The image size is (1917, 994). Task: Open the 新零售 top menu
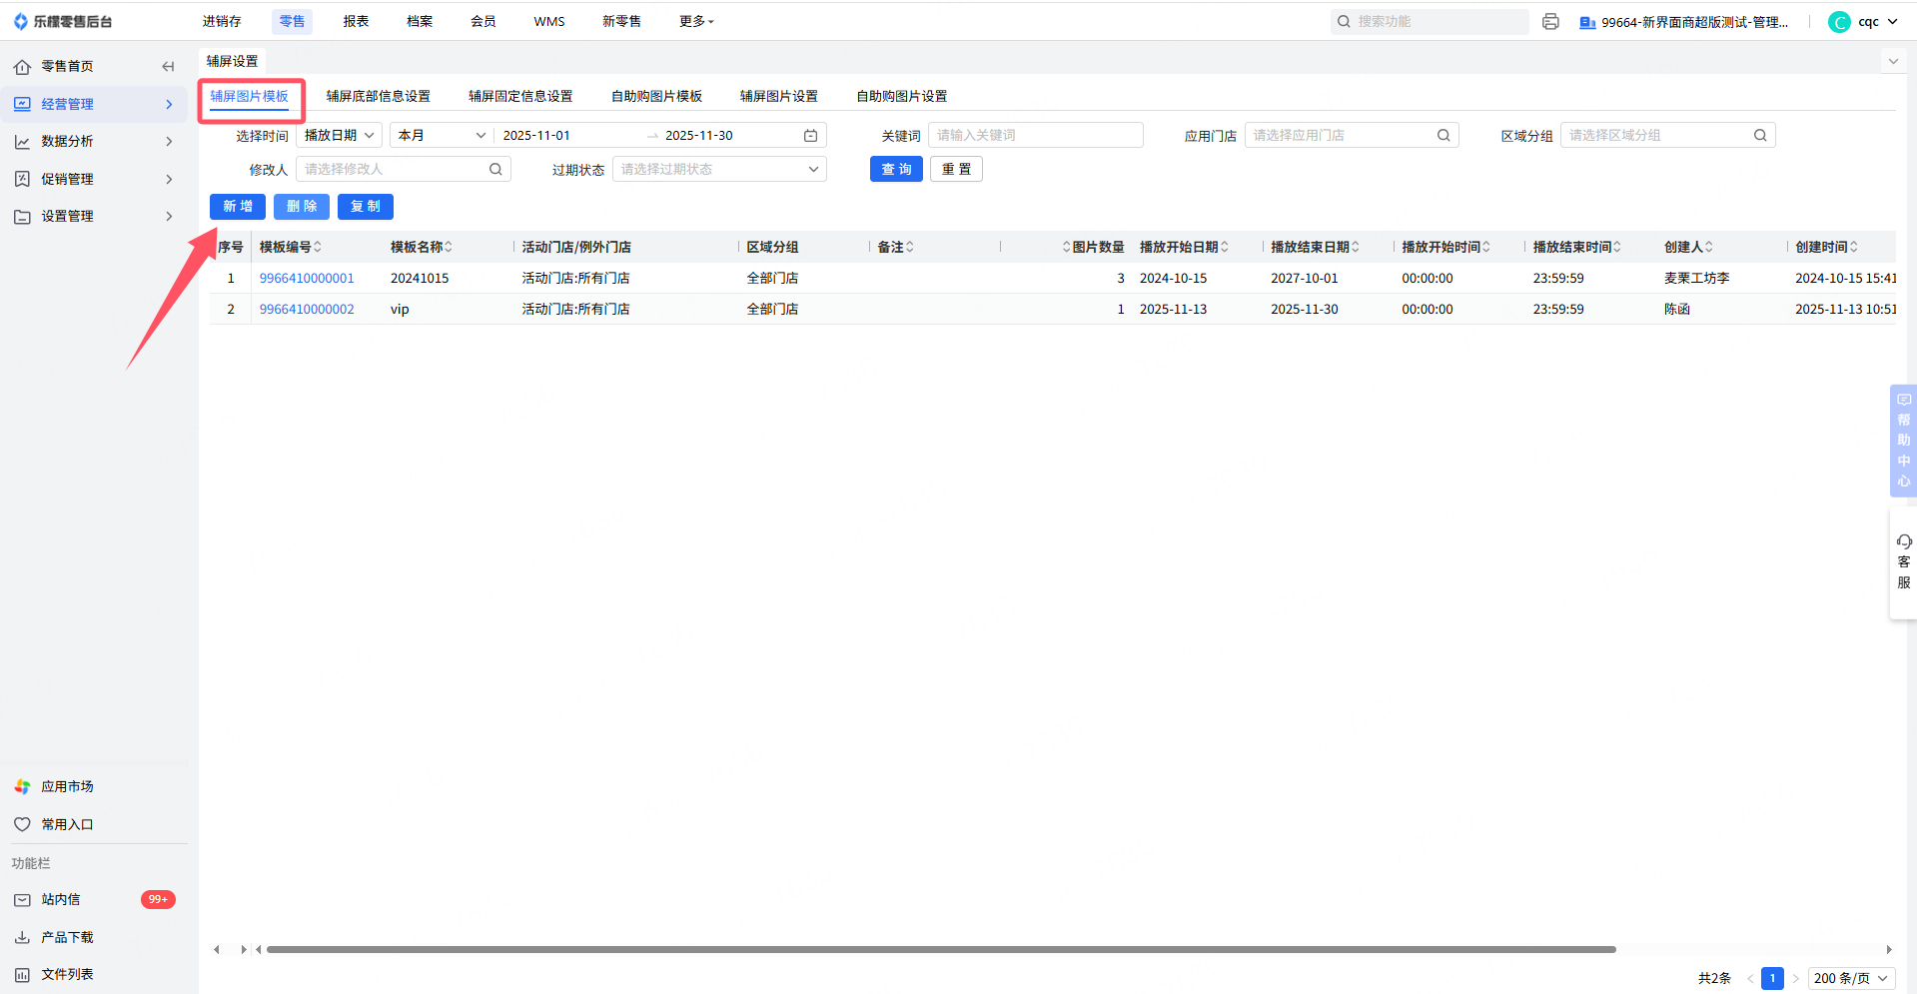[621, 21]
